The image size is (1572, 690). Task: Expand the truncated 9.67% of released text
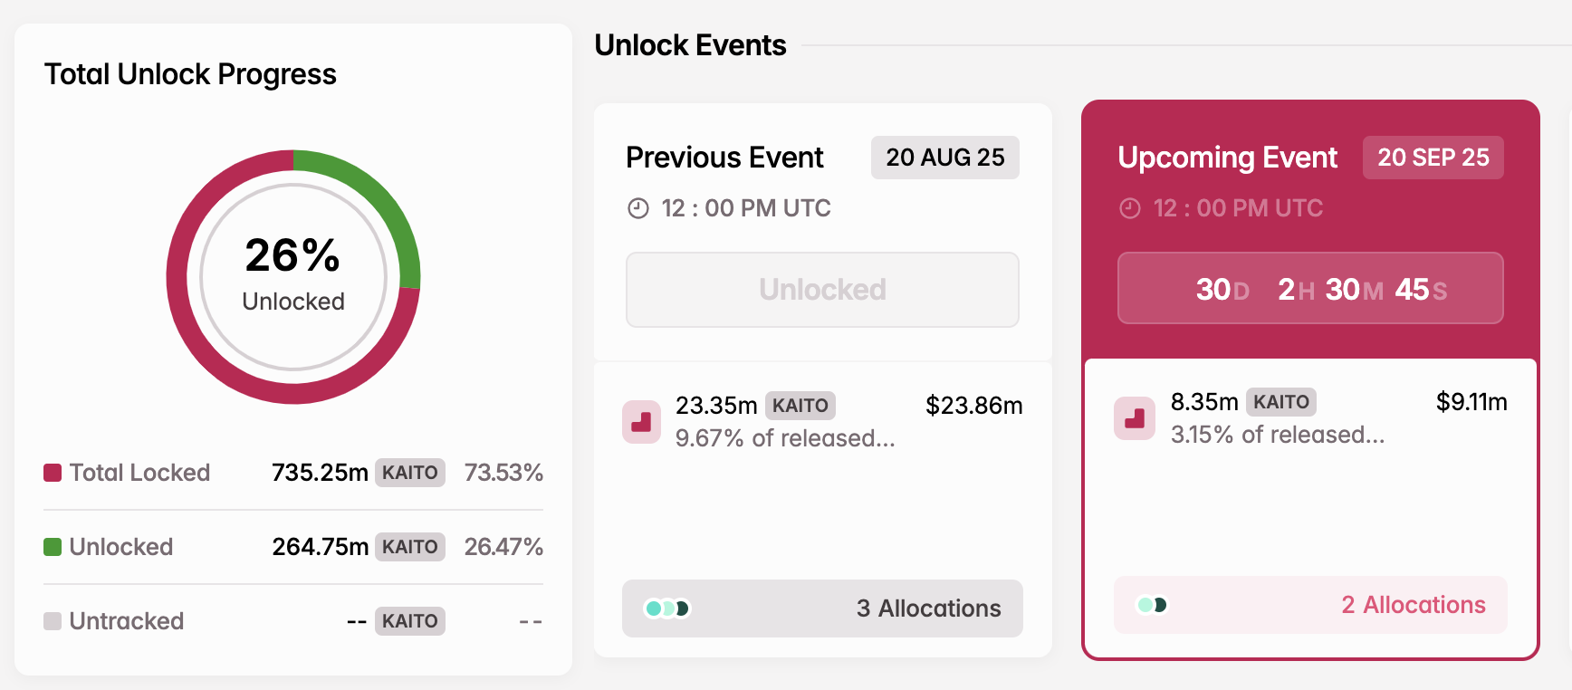click(x=785, y=438)
